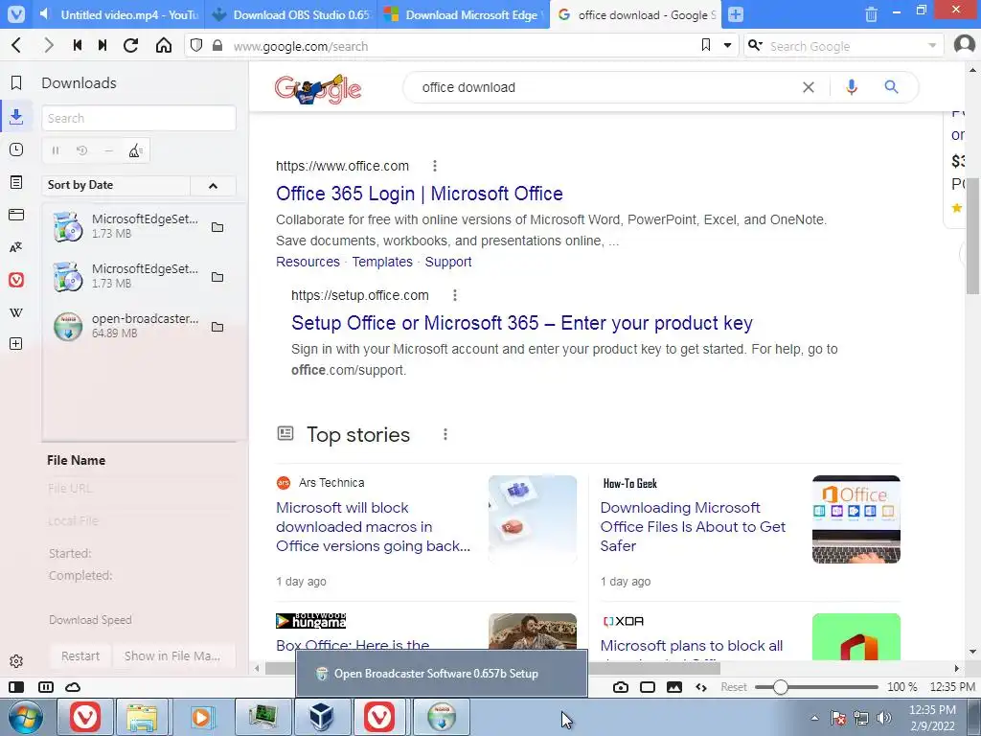
Task: Switch to Untitled video.mp4 YouTube tab
Action: click(x=118, y=14)
